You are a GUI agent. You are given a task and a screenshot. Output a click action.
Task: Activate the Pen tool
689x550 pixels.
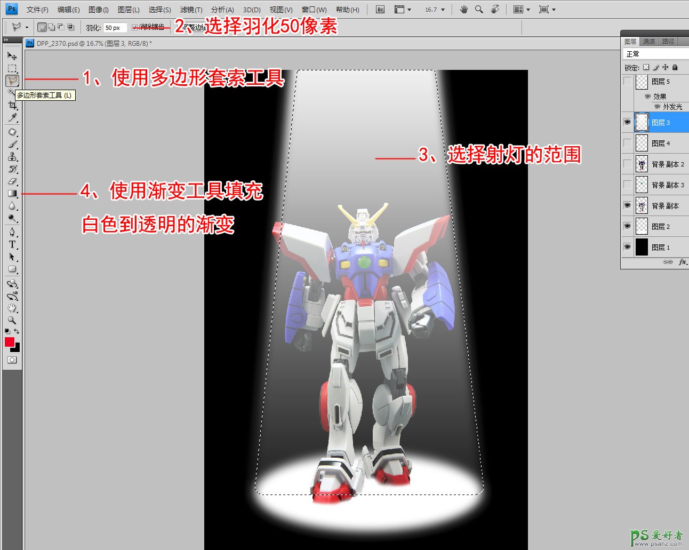tap(12, 232)
